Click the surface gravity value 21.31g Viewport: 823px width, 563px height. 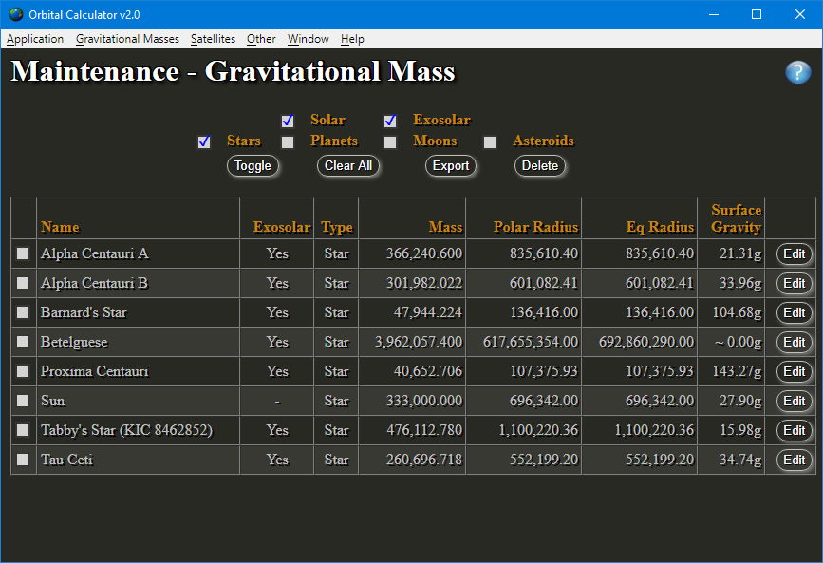740,254
